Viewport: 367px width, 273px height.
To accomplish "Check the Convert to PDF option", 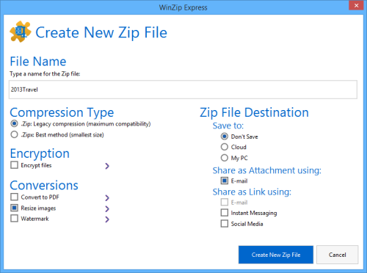I will pos(14,197).
